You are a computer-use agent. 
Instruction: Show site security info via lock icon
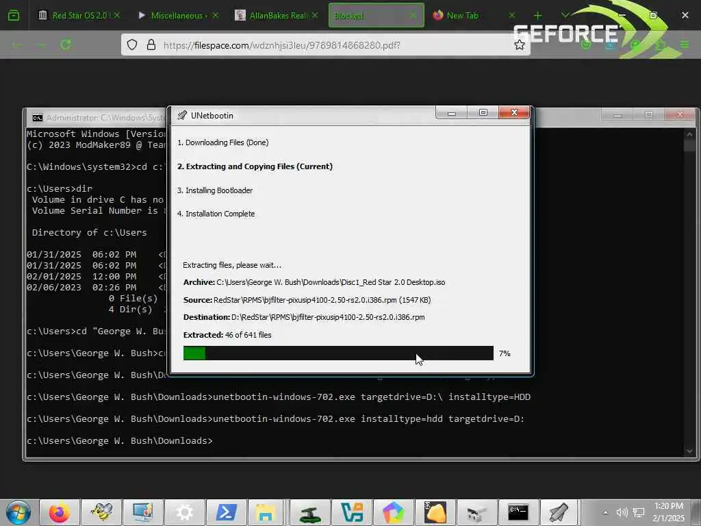(151, 45)
